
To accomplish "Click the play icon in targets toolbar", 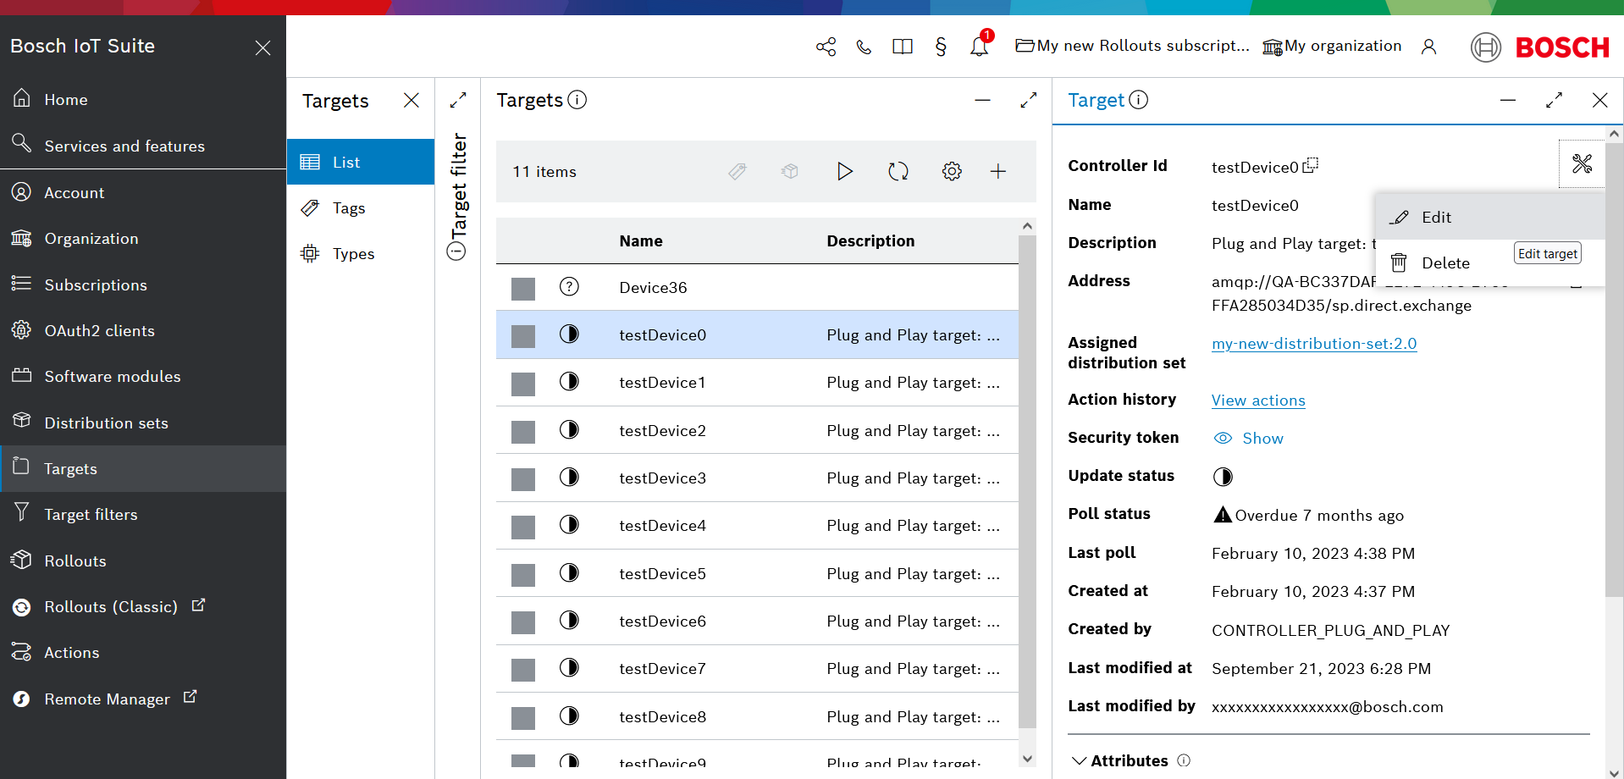I will tap(844, 172).
